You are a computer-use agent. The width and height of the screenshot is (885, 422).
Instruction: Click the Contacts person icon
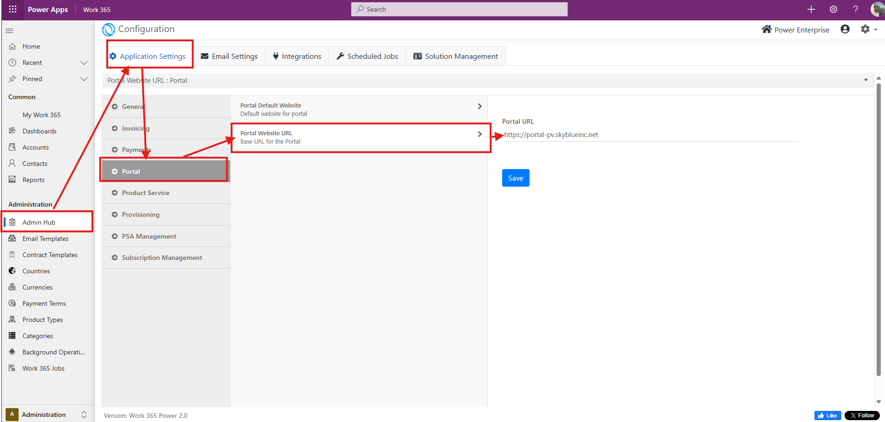[13, 164]
